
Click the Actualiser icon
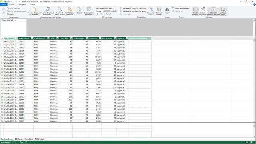(79, 10)
